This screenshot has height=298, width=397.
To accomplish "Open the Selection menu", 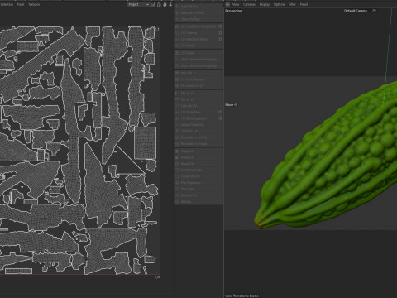I will pos(7,4).
